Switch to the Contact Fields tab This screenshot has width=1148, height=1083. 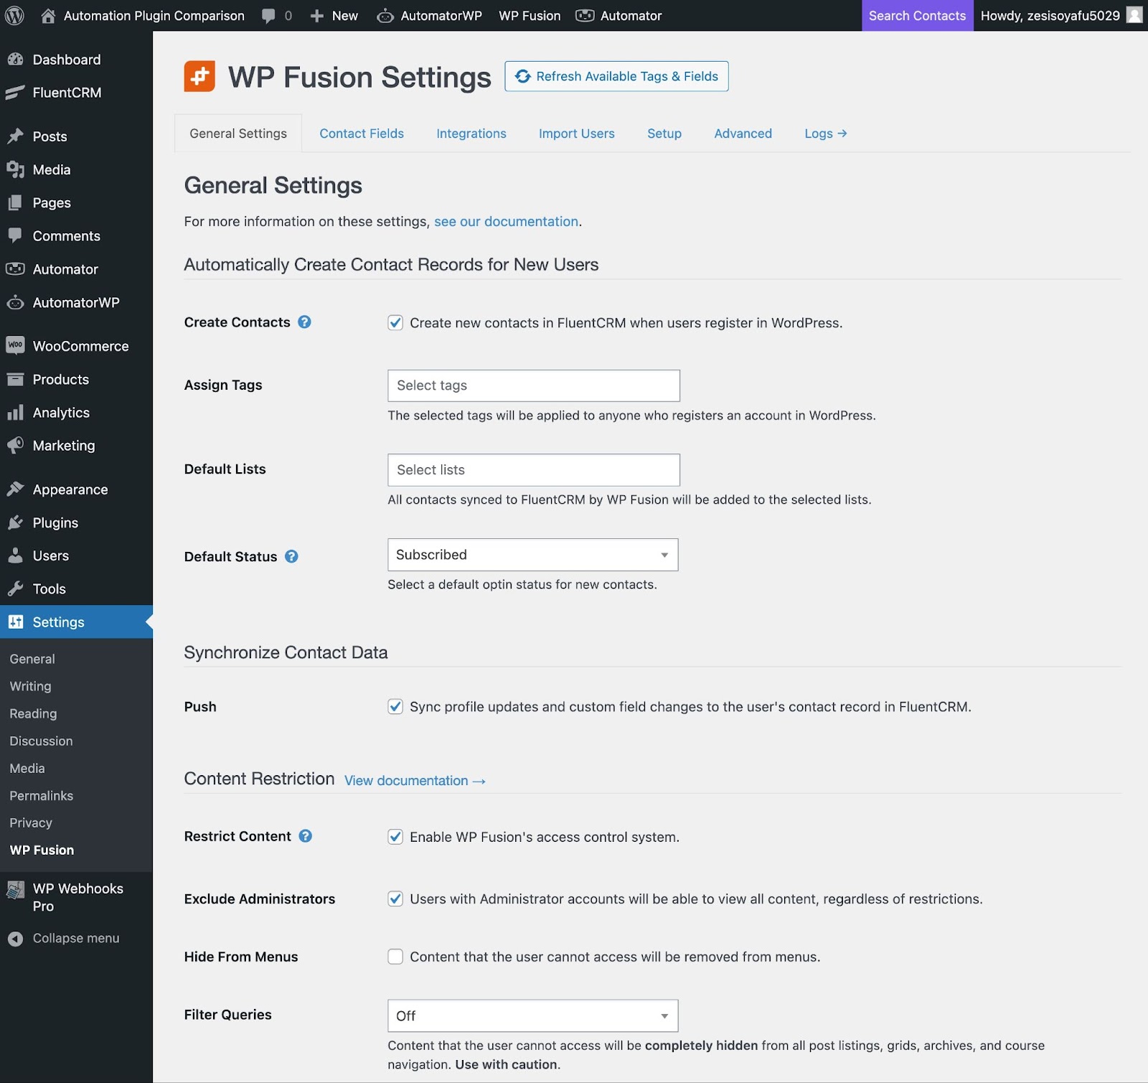pyautogui.click(x=362, y=133)
